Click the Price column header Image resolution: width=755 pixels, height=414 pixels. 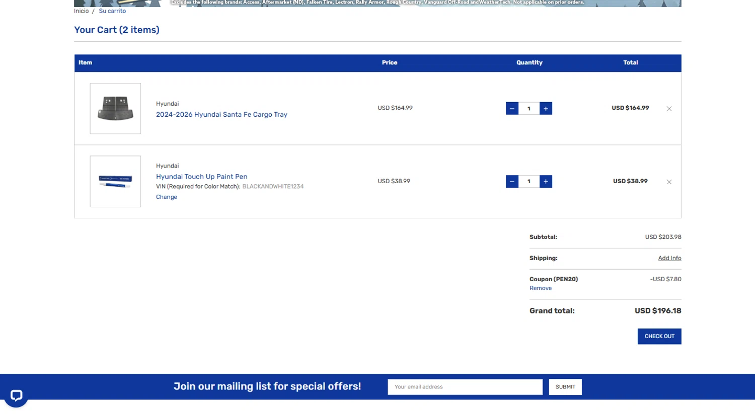[x=390, y=63]
